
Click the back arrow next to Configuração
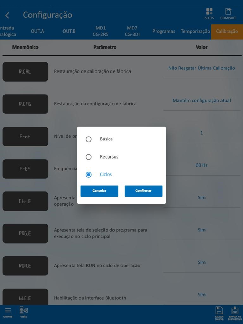(8, 16)
